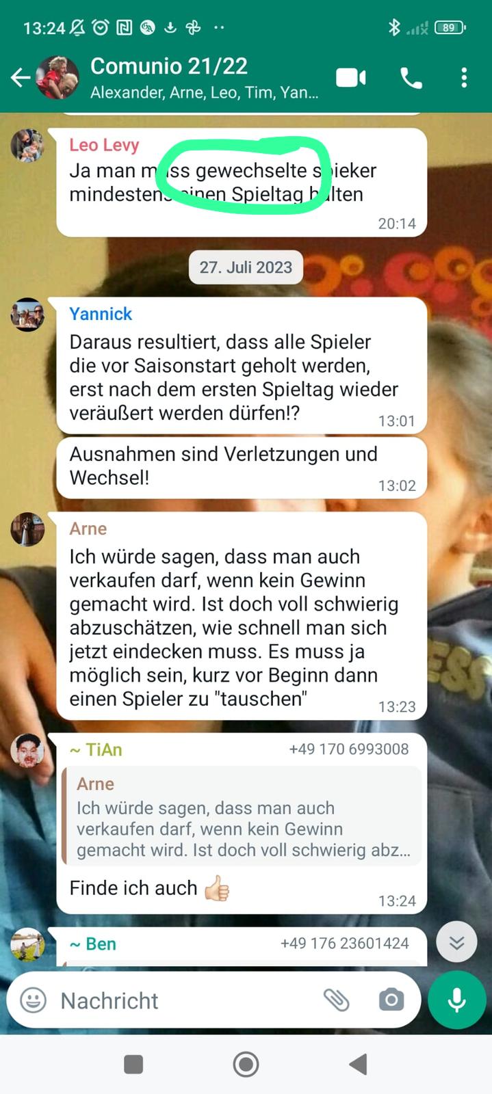The image size is (492, 1094).
Task: Go back using the arrow in header
Action: pos(20,78)
